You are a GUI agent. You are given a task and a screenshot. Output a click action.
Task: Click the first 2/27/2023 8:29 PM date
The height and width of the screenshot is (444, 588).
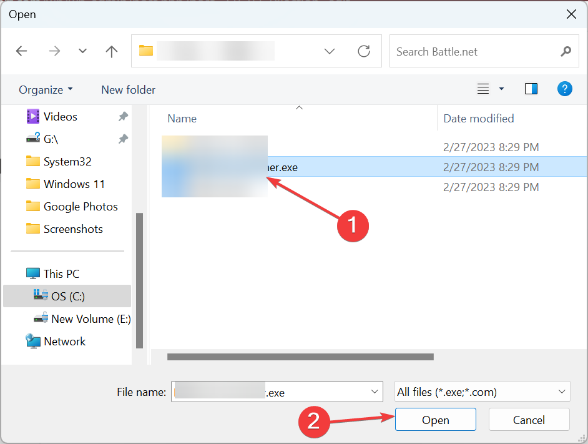click(491, 147)
